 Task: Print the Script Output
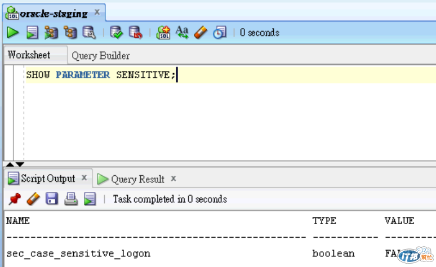click(71, 199)
